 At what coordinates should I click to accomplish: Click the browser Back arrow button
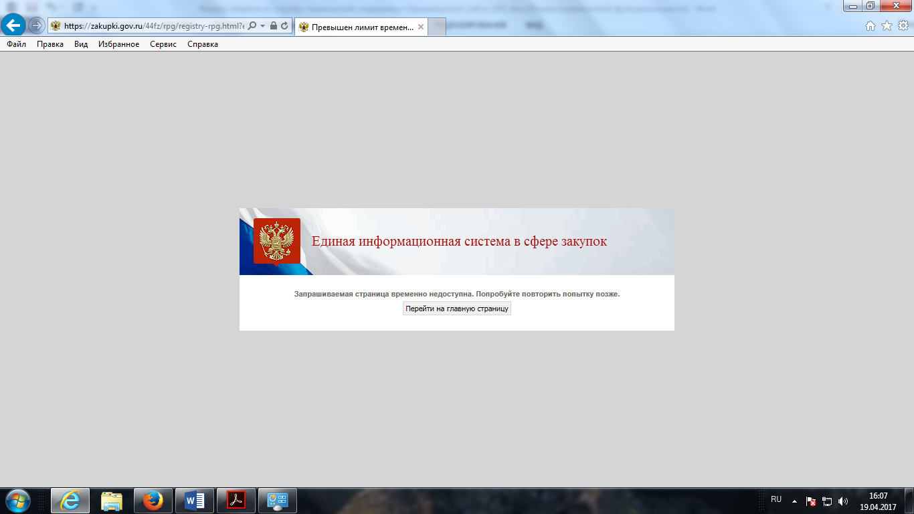coord(13,25)
